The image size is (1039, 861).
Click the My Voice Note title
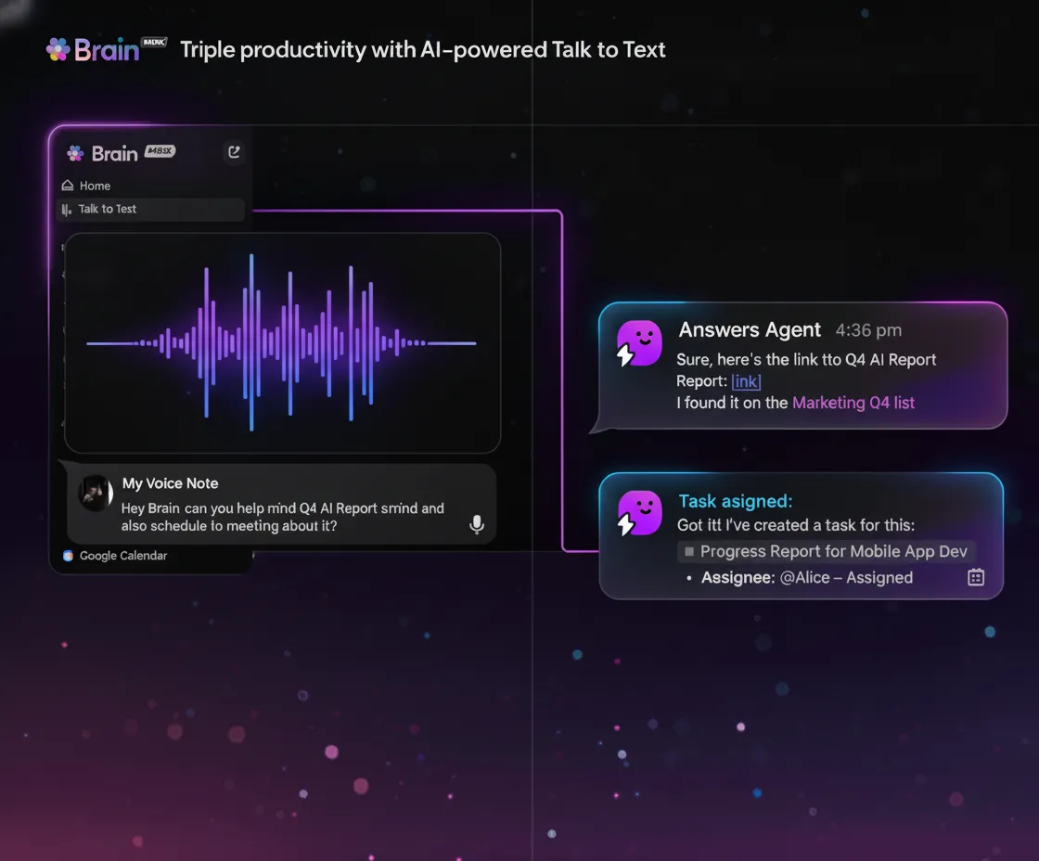(x=171, y=483)
